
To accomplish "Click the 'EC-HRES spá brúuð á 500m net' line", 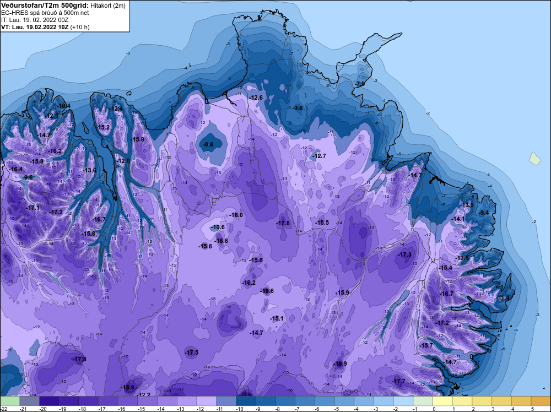I will coord(45,13).
